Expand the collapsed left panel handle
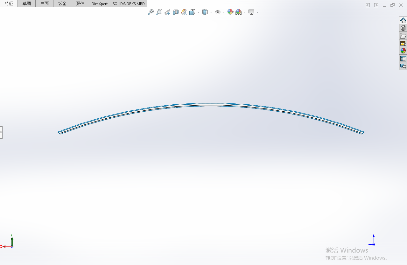The image size is (407, 265). click(1, 132)
